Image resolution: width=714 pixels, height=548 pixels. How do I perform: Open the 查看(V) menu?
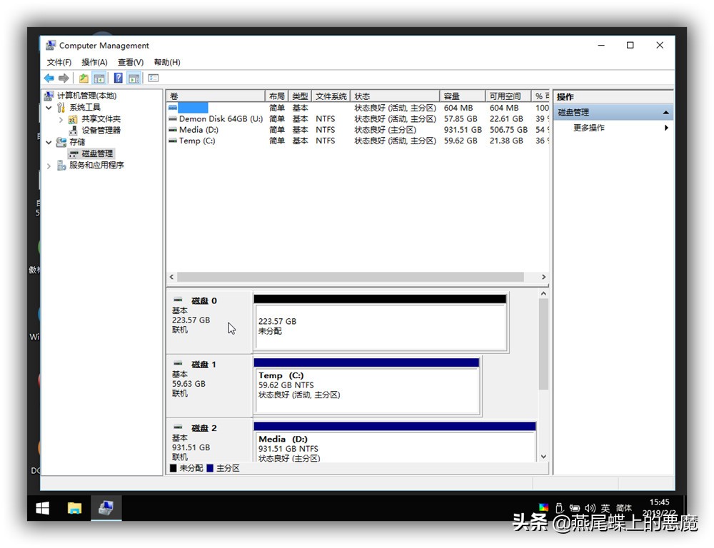131,62
